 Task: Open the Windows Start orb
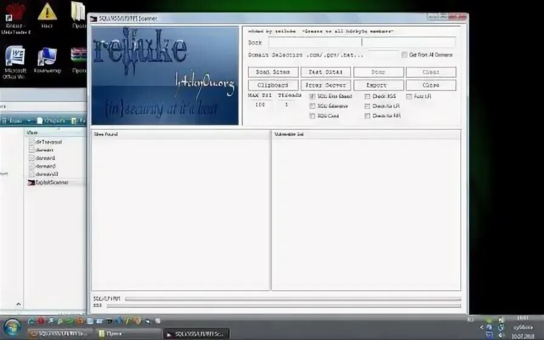pos(13,327)
